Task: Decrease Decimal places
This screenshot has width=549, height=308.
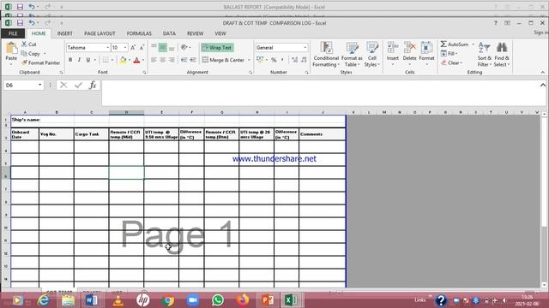Action: click(x=304, y=60)
